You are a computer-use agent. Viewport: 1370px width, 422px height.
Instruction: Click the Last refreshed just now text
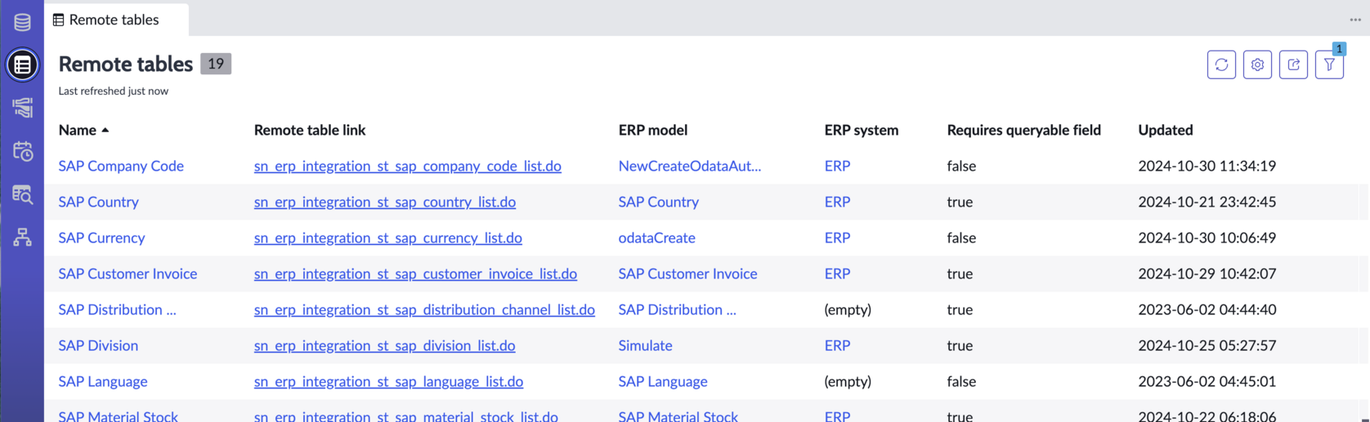click(113, 91)
